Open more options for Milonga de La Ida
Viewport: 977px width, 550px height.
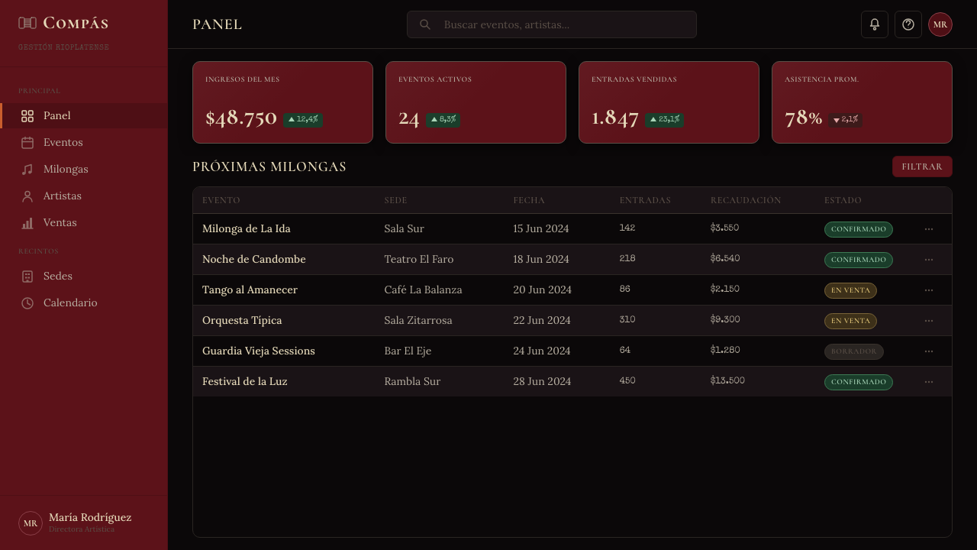click(929, 229)
